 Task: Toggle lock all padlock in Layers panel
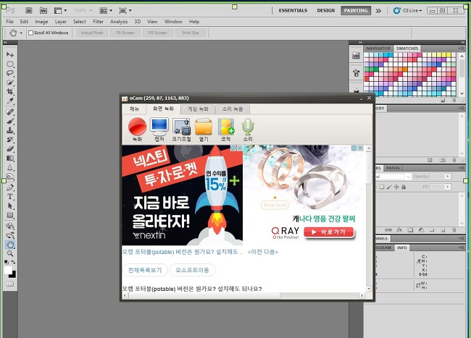(404, 187)
